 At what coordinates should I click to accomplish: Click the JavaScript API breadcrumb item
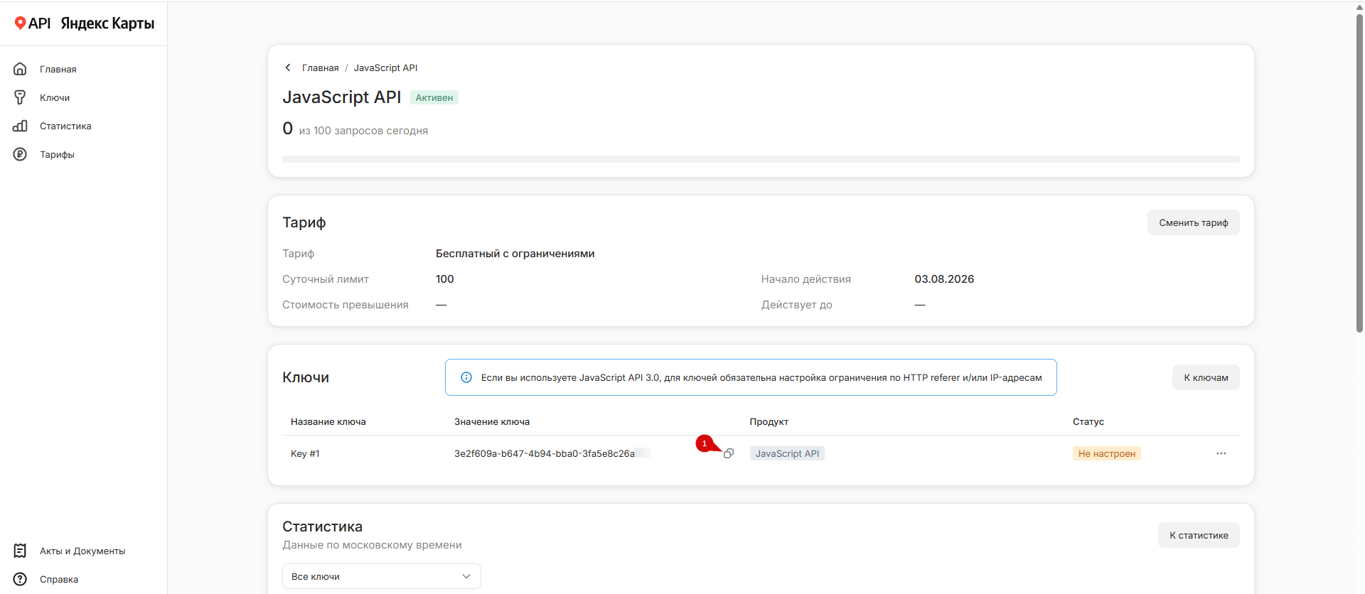coord(385,67)
